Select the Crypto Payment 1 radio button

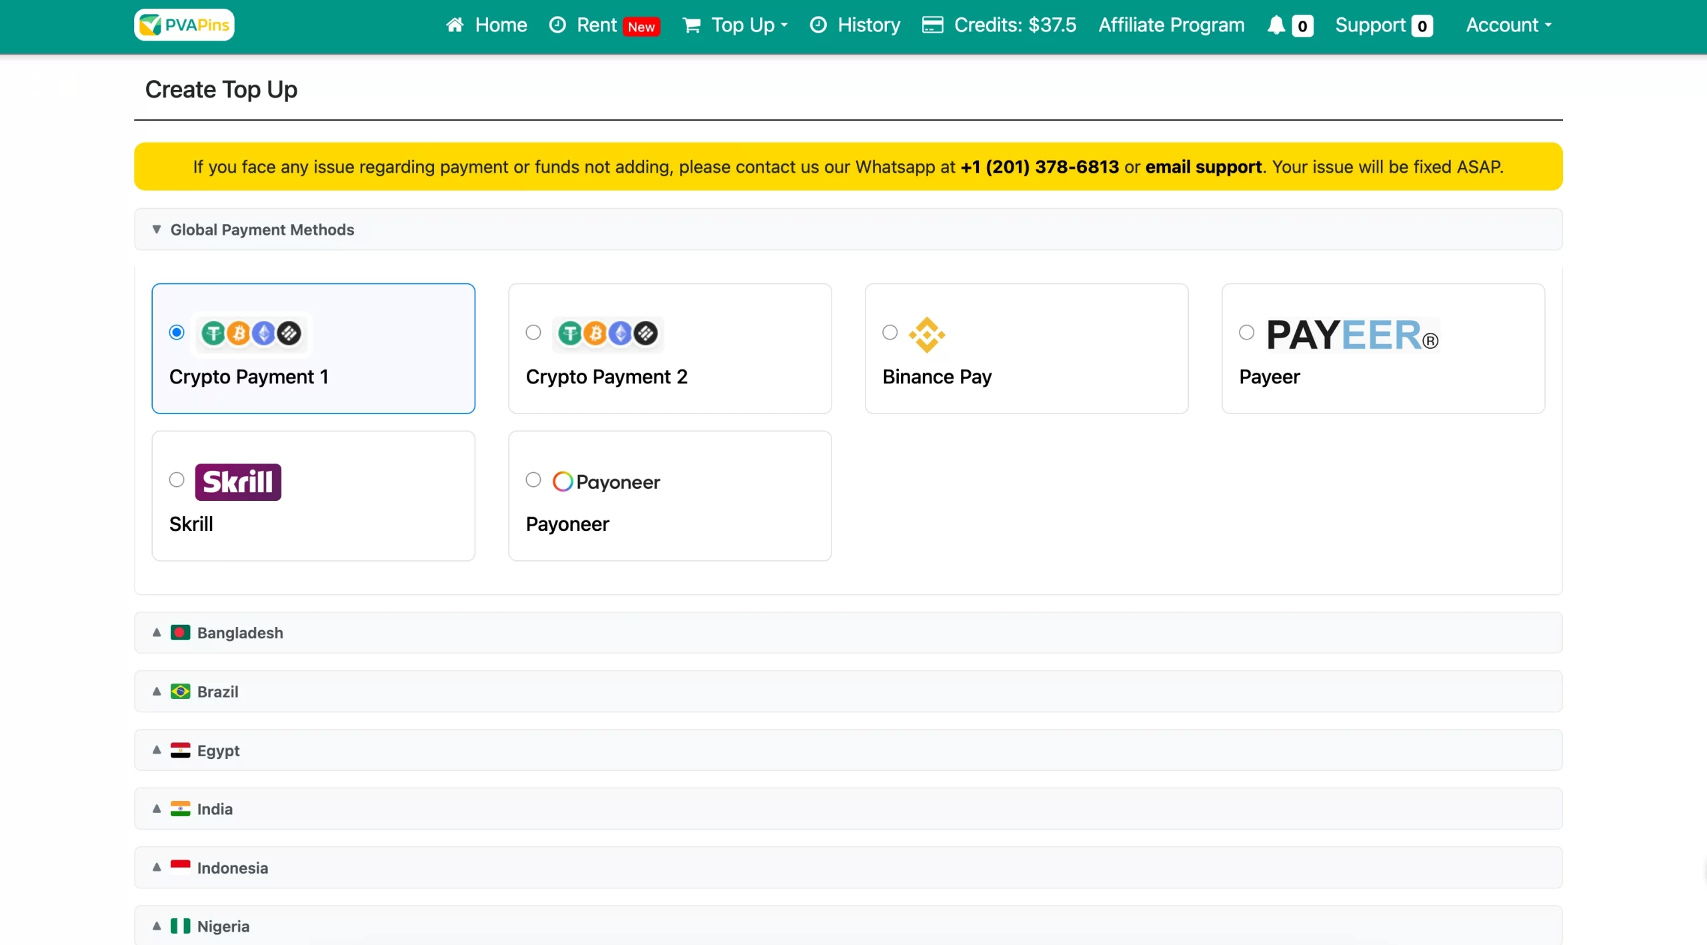click(177, 332)
